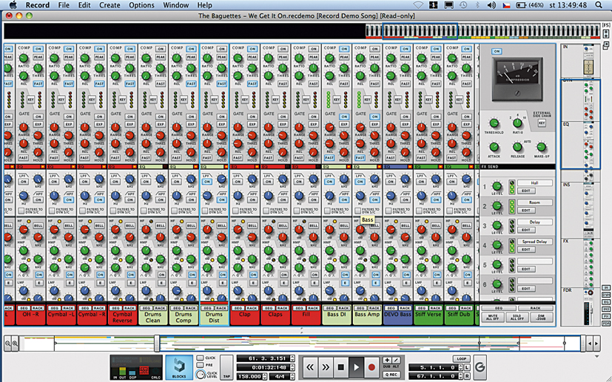612x382 pixels.
Task: Click the 4/4 time signature stepper arrows
Action: (x=293, y=376)
